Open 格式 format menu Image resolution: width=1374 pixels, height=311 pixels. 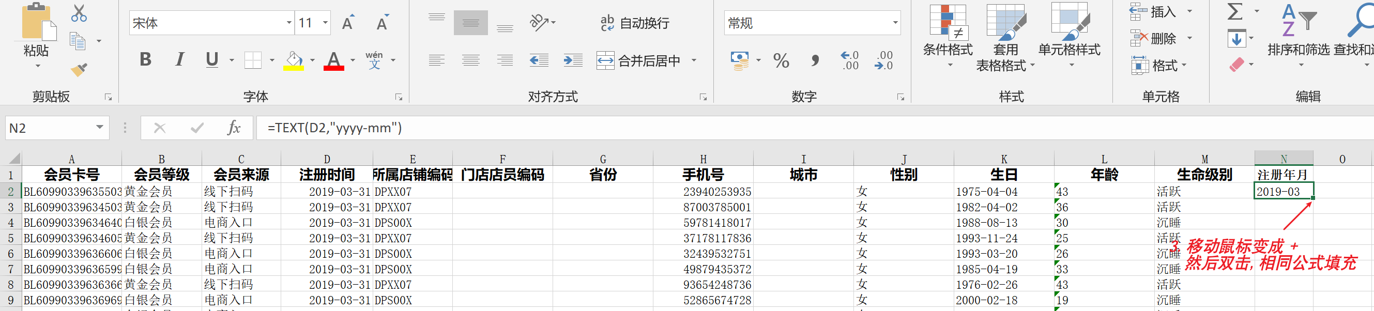tap(1158, 66)
